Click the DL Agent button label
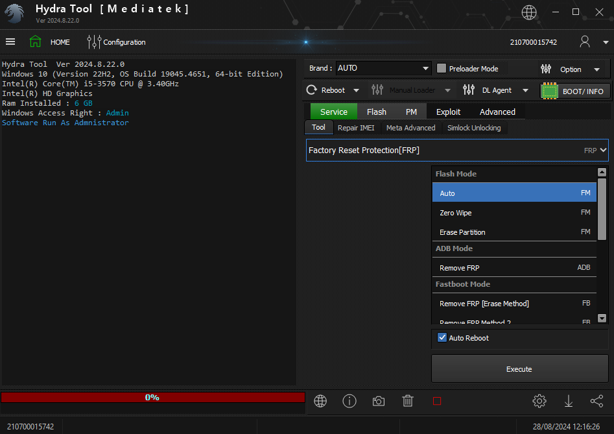This screenshot has height=434, width=614. [497, 90]
